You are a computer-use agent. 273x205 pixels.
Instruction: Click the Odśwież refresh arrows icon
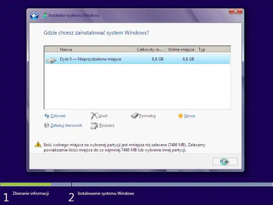47,116
